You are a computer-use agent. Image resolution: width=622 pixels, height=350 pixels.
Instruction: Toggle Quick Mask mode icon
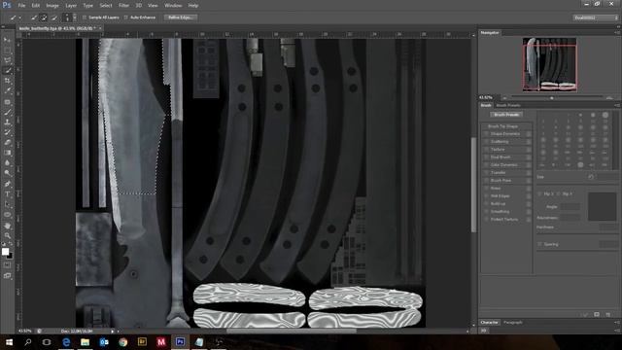tap(7, 265)
